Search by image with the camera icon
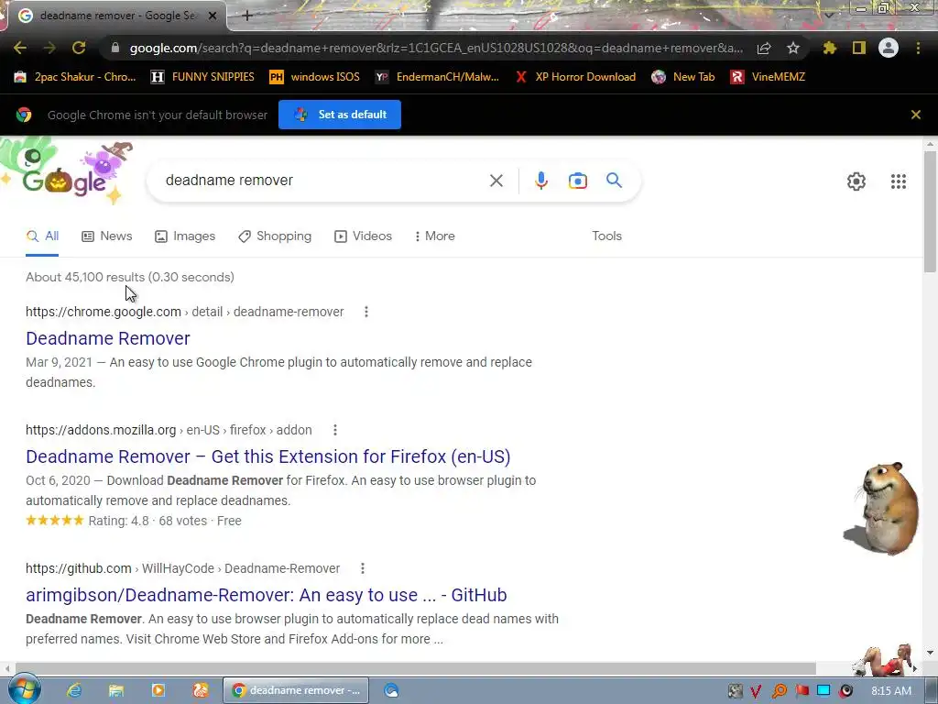This screenshot has width=938, height=704. (x=578, y=181)
